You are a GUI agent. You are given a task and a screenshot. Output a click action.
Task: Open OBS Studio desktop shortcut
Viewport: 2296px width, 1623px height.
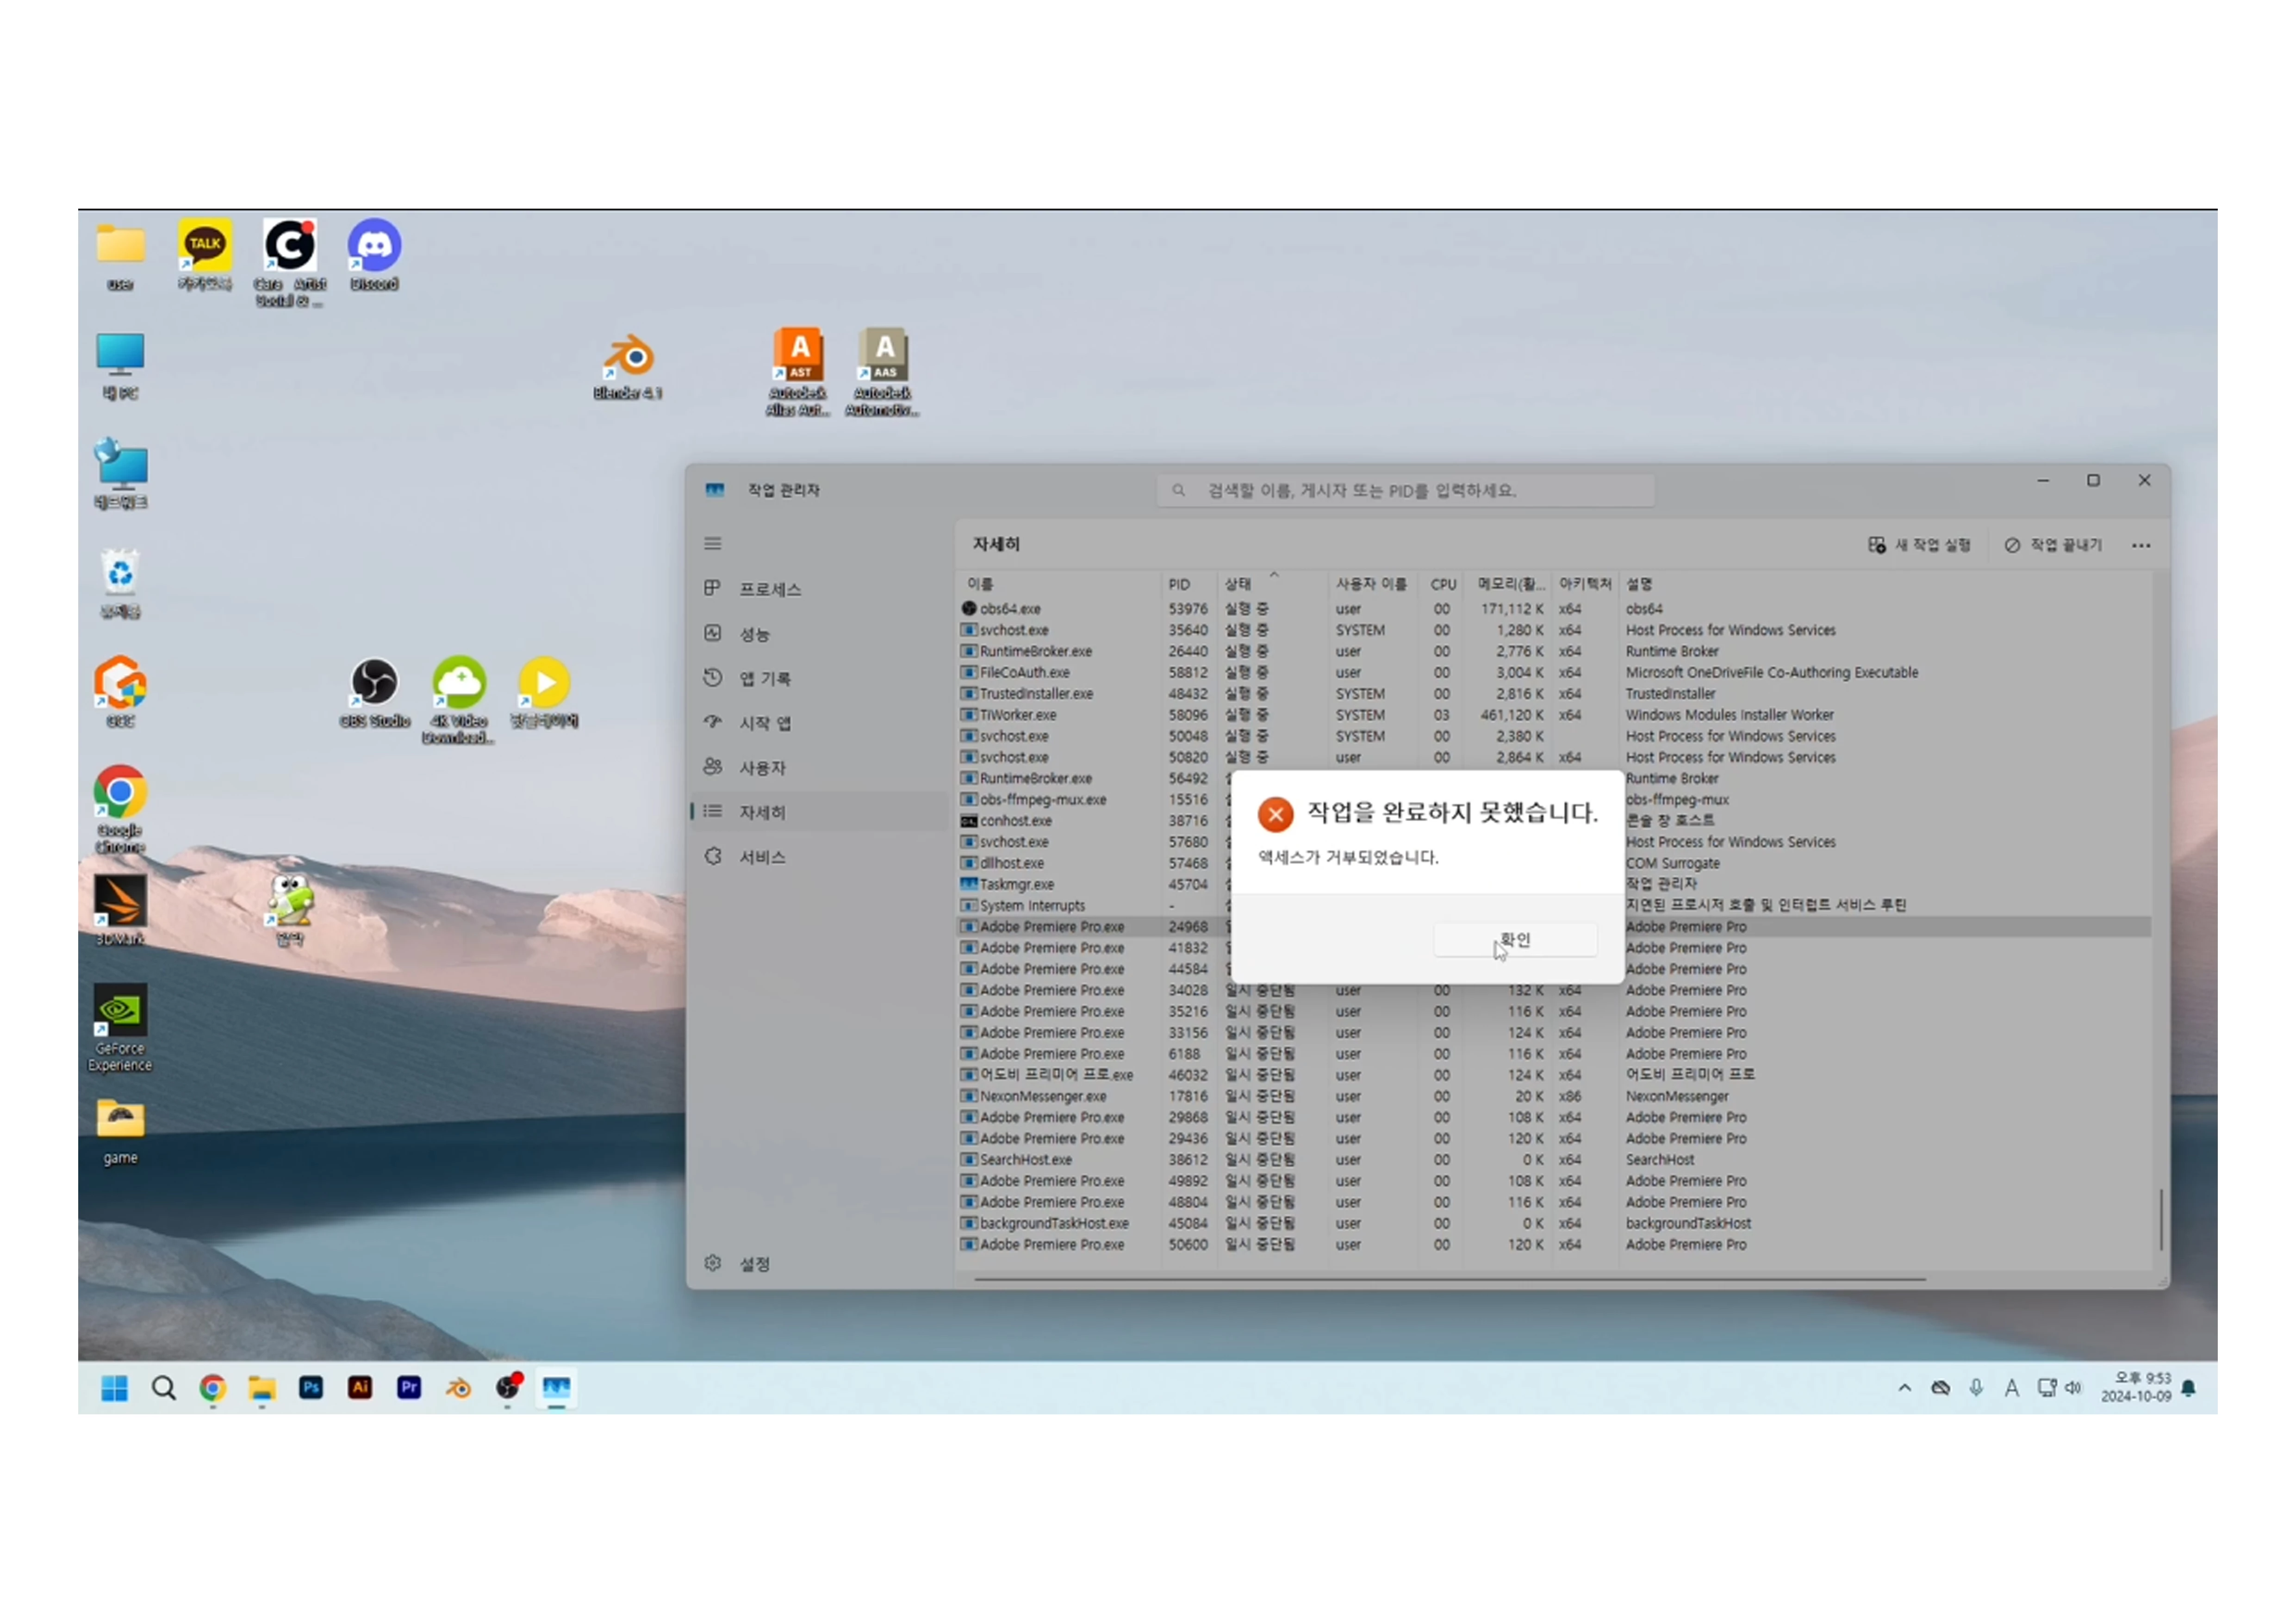coord(375,684)
